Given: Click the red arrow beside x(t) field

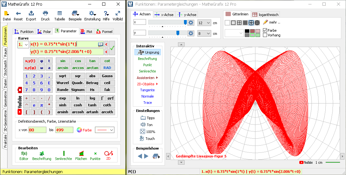Looking at the screenshot, I should tap(106, 44).
